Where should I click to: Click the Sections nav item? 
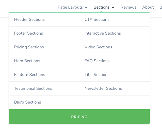click(x=102, y=7)
